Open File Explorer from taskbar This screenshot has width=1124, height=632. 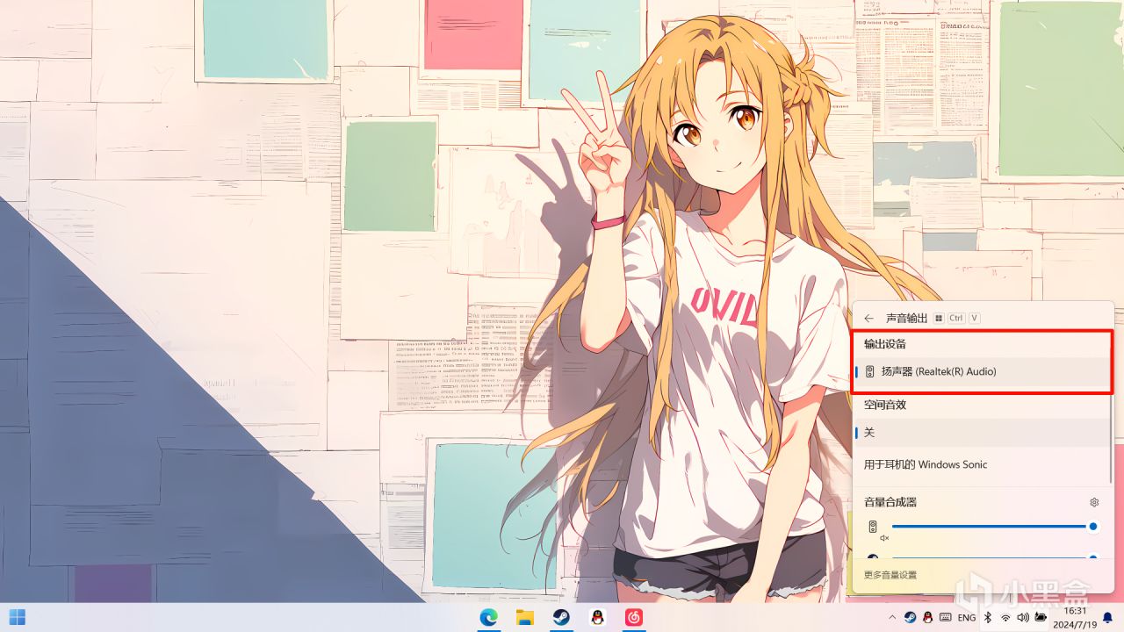click(x=525, y=617)
